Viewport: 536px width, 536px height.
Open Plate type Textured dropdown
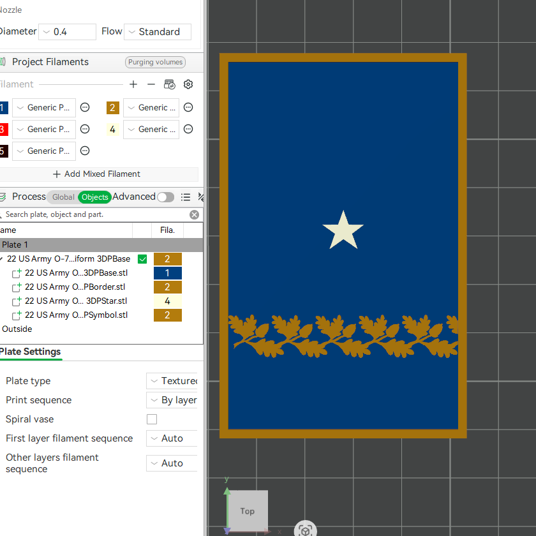[x=172, y=381]
